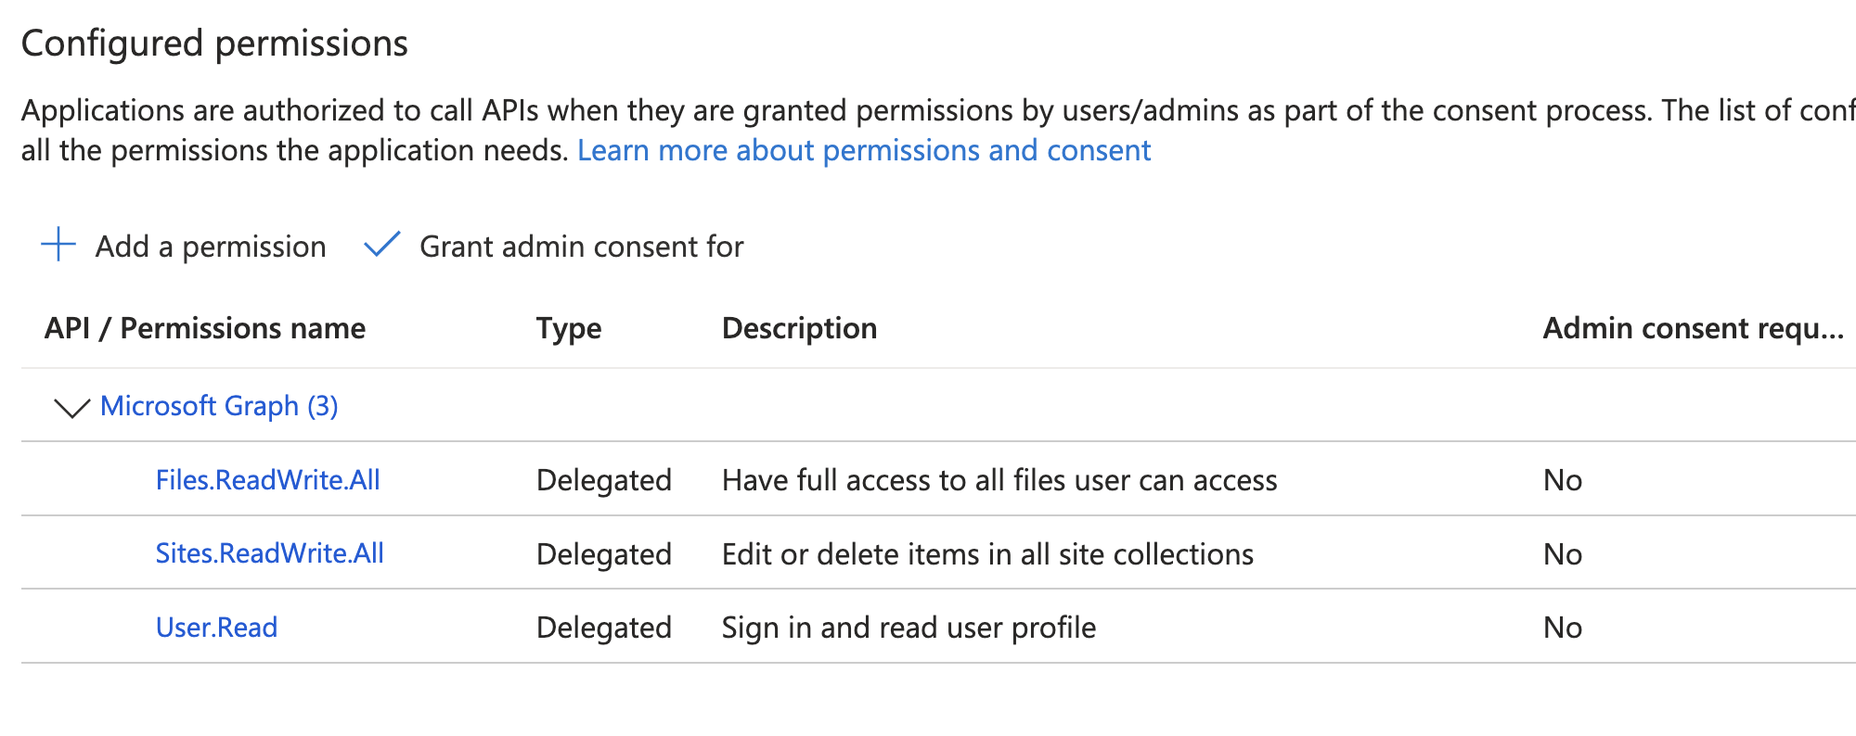Select Delegated type in User.Read row
The height and width of the screenshot is (736, 1856).
pyautogui.click(x=604, y=628)
